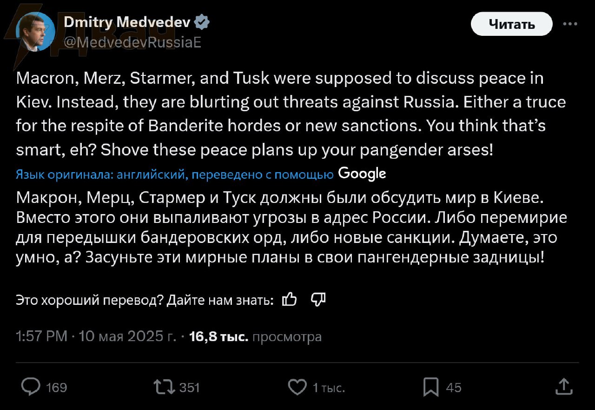The height and width of the screenshot is (410, 595).
Task: Bookmark the post with the bookmark icon
Action: (431, 387)
